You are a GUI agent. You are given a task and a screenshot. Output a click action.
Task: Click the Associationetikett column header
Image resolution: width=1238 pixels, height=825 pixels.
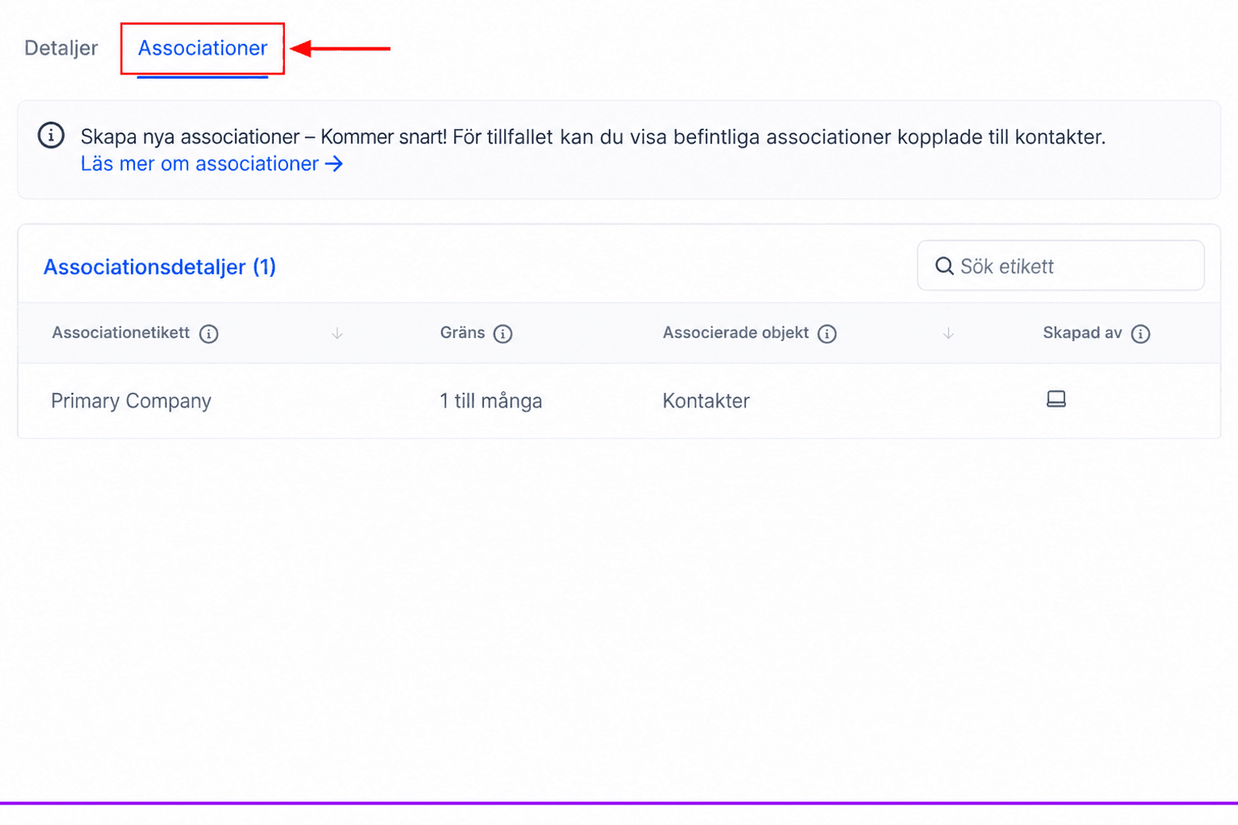pyautogui.click(x=121, y=333)
